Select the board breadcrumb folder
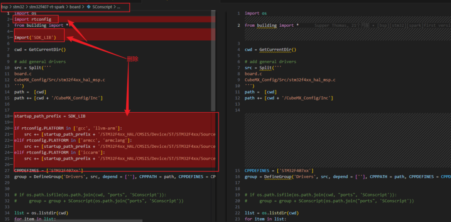 click(75, 7)
